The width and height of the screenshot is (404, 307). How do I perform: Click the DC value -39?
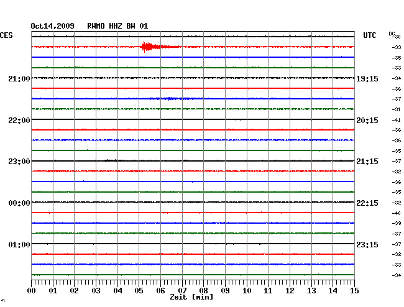coord(397,223)
